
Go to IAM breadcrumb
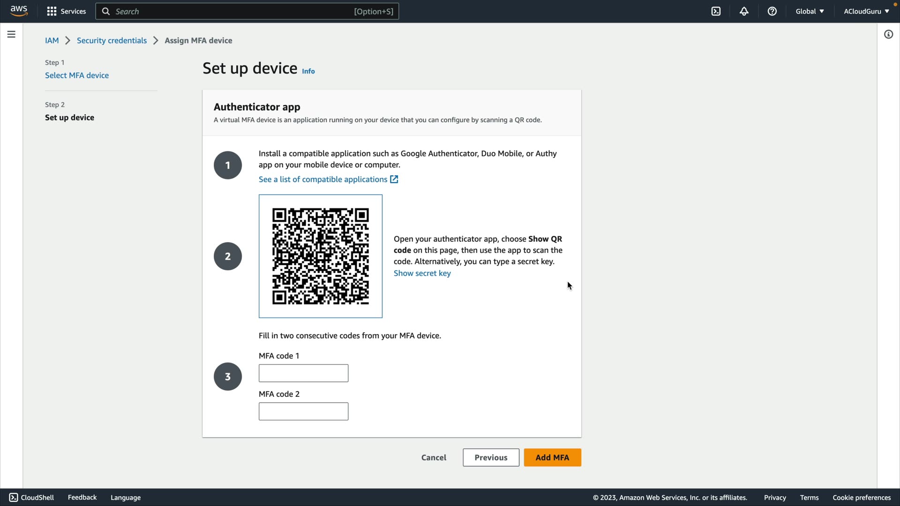pyautogui.click(x=52, y=40)
